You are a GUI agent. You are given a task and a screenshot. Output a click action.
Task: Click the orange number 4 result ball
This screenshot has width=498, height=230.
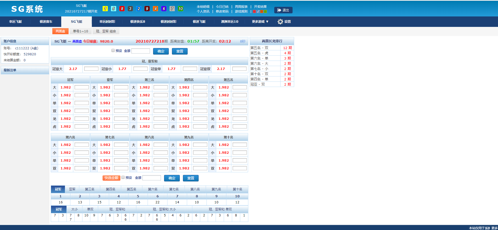155,9
